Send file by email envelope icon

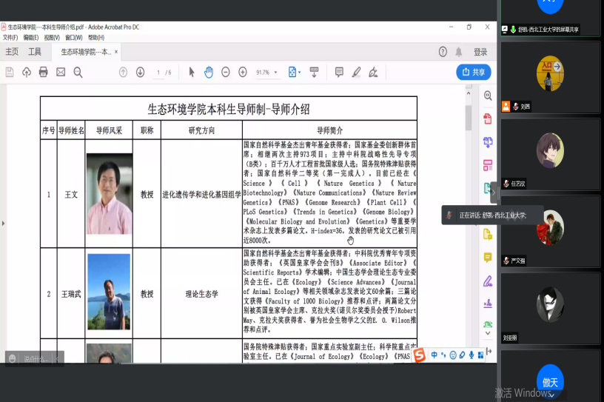coord(60,72)
